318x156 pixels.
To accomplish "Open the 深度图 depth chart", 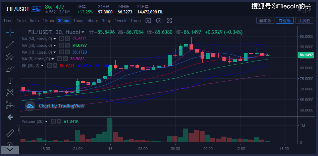I will pos(304,21).
